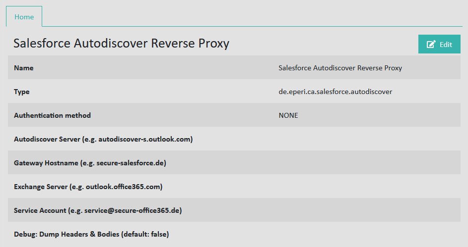Select the Type row label
Screen dimensions: 468x247
pos(21,92)
